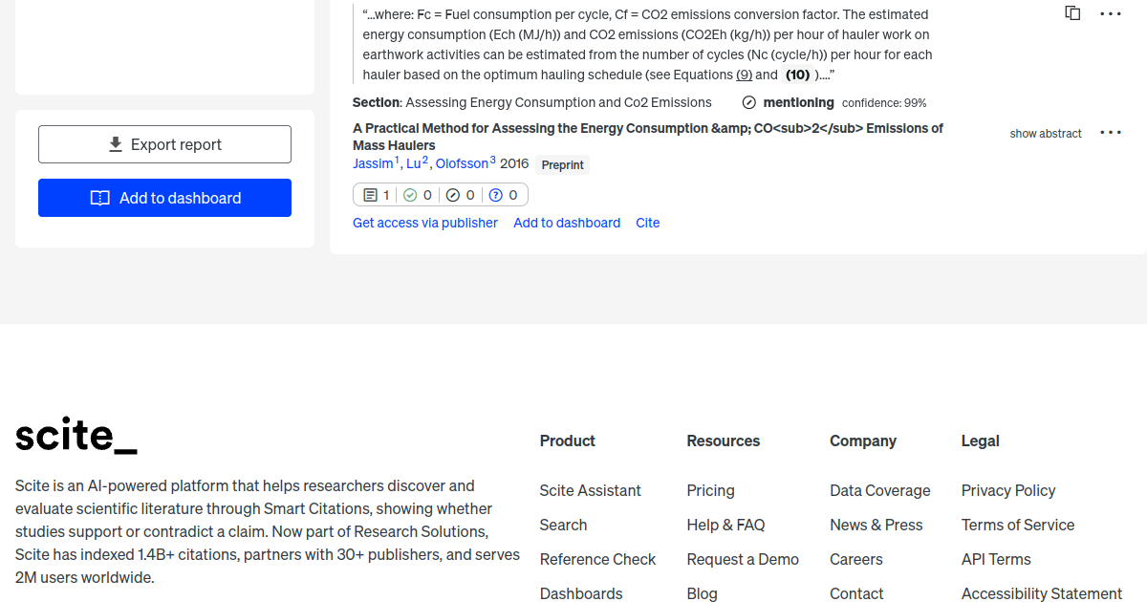Copy the citation snippet using the copy icon

[1072, 13]
